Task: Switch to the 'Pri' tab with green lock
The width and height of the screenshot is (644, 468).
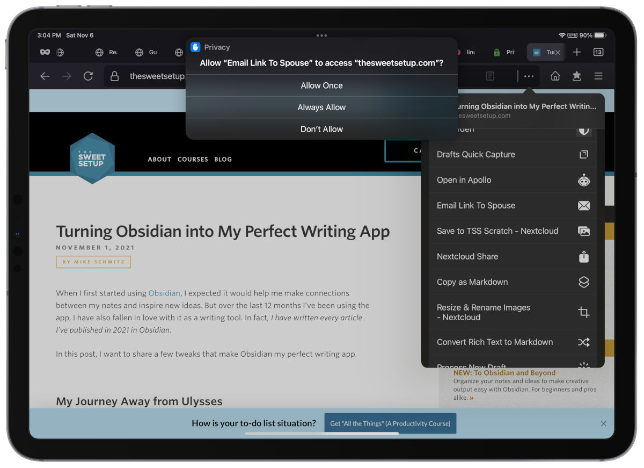Action: 504,52
